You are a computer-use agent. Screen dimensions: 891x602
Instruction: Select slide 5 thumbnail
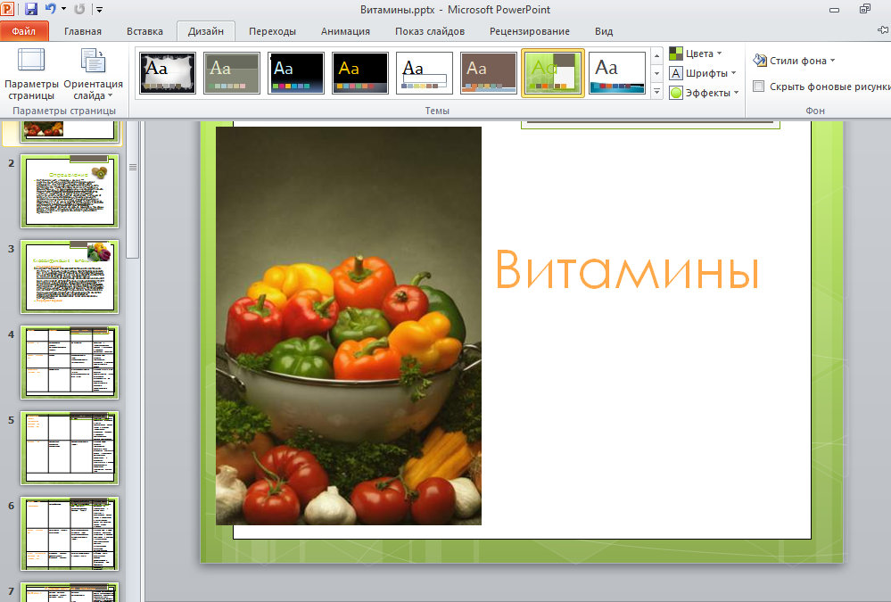(70, 448)
